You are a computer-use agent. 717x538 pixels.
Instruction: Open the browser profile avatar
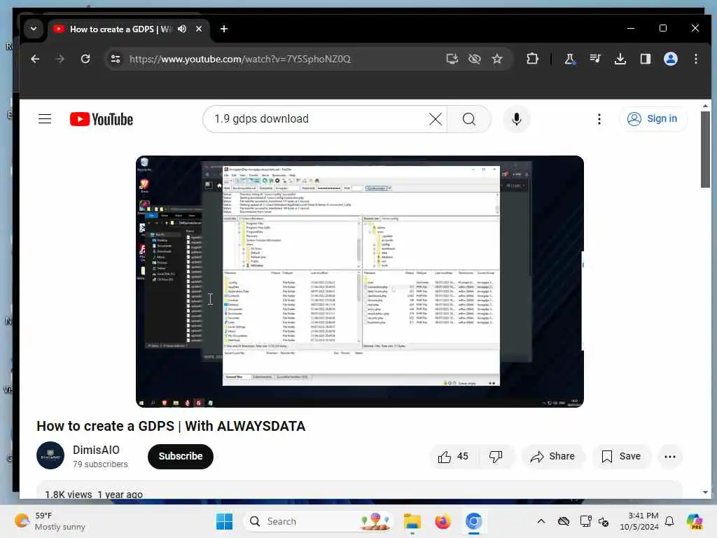[671, 59]
